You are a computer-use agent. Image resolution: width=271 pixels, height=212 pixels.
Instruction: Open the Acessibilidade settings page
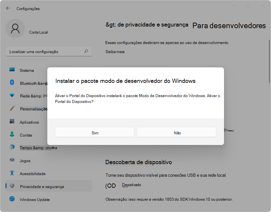32,173
